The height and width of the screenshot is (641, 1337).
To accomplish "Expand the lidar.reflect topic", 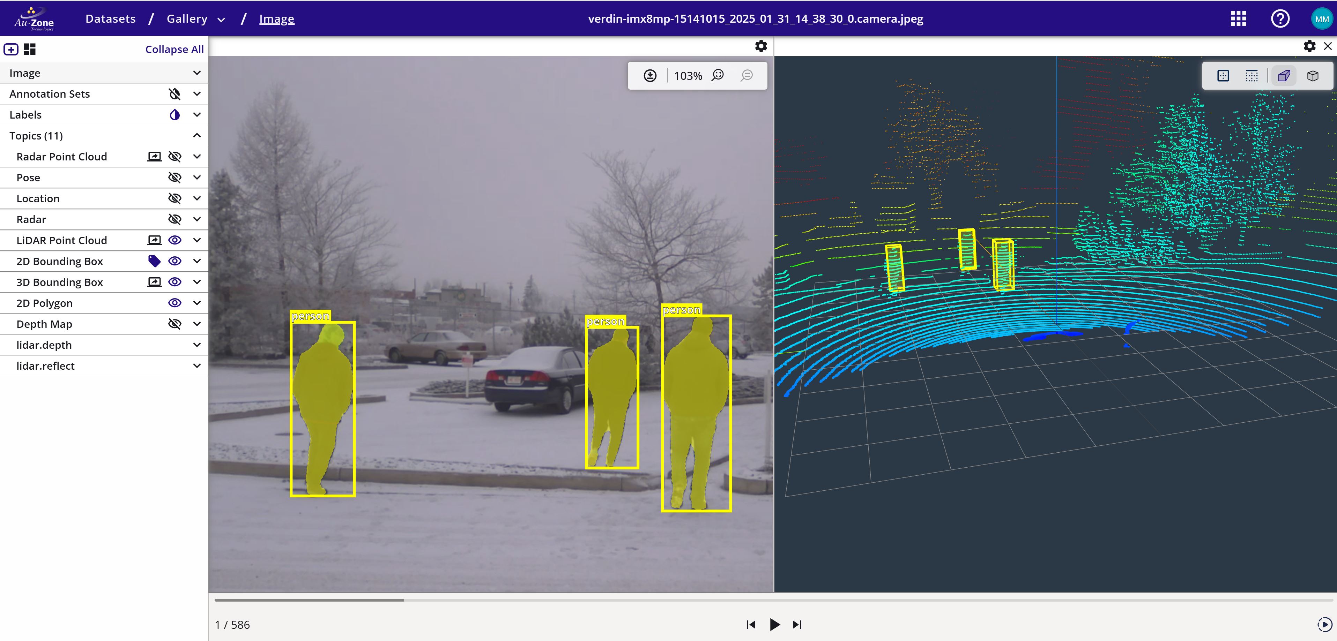I will (x=197, y=365).
